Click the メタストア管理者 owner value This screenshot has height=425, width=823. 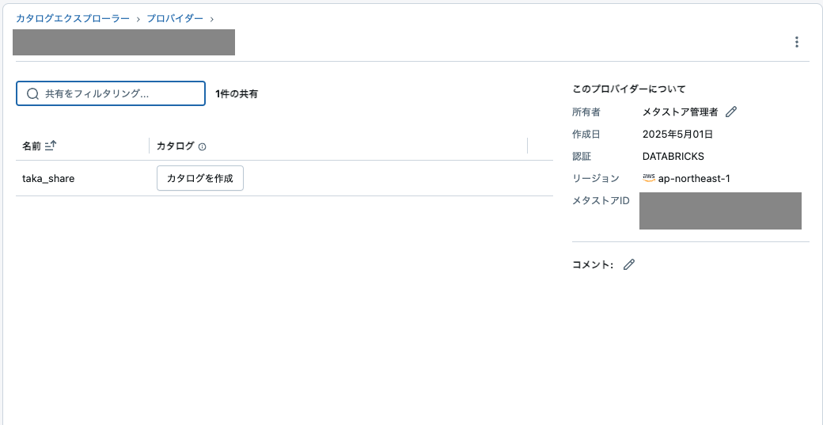click(681, 112)
